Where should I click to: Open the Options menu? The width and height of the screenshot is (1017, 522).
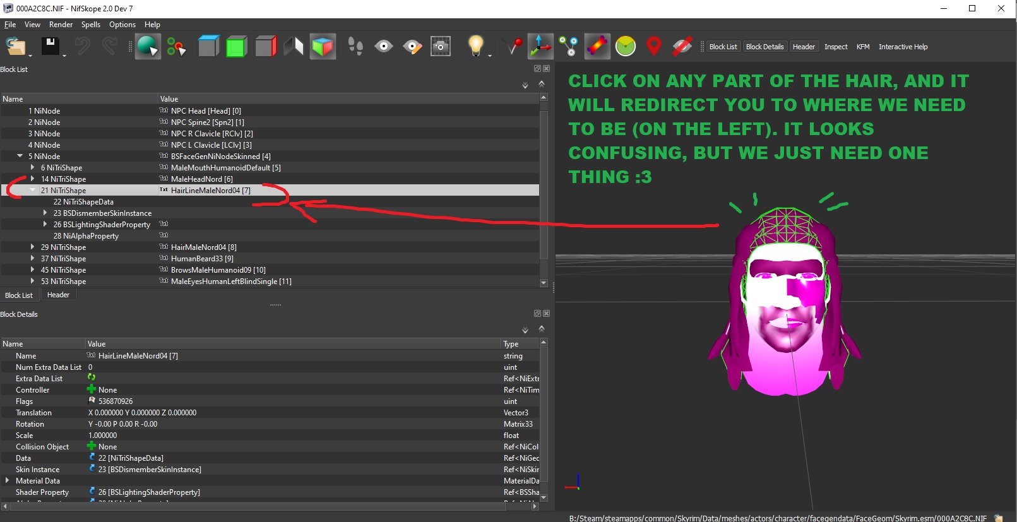[122, 25]
